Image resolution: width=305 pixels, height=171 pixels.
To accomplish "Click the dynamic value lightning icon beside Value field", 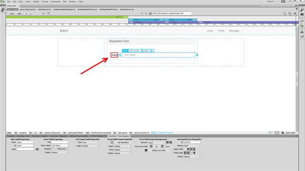I will click(37, 149).
